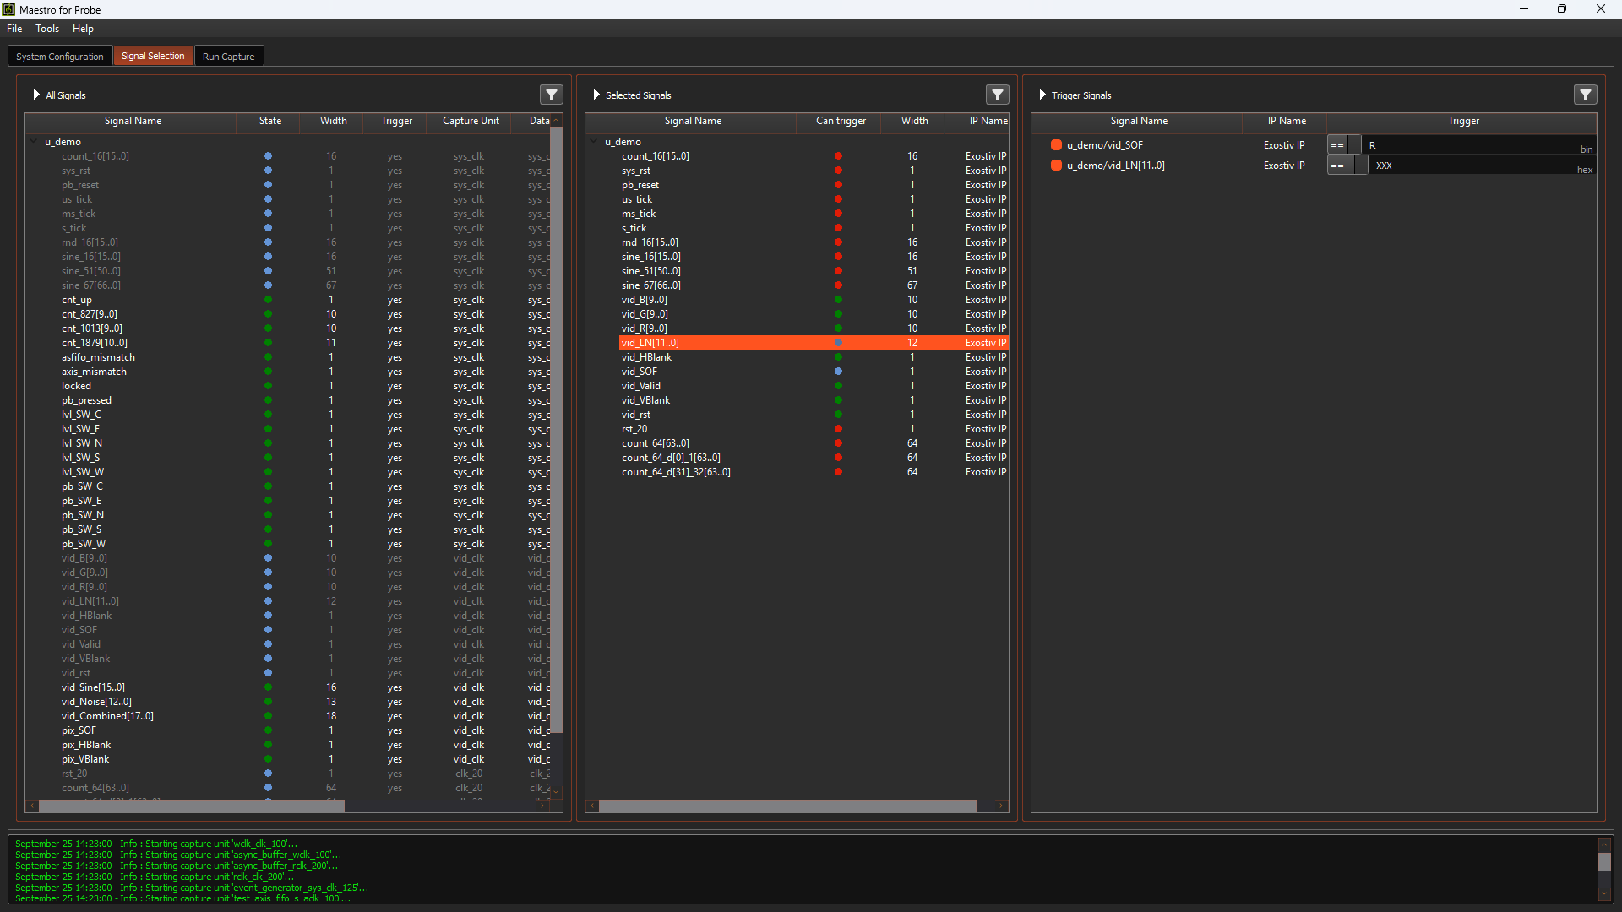The height and width of the screenshot is (912, 1622).
Task: Collapse the Selected Signals panel
Action: click(x=596, y=95)
